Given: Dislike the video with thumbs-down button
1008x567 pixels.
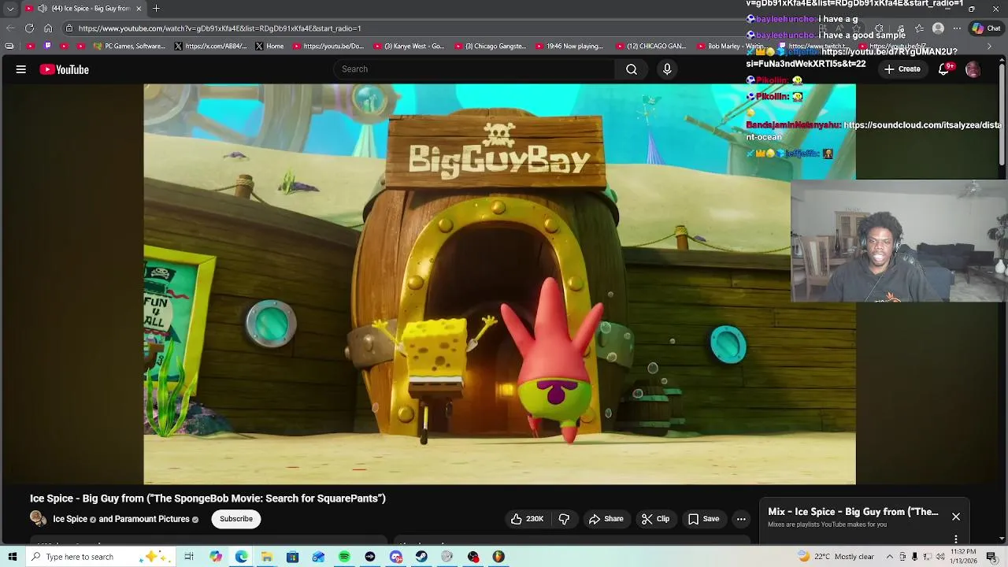Looking at the screenshot, I should (x=564, y=519).
